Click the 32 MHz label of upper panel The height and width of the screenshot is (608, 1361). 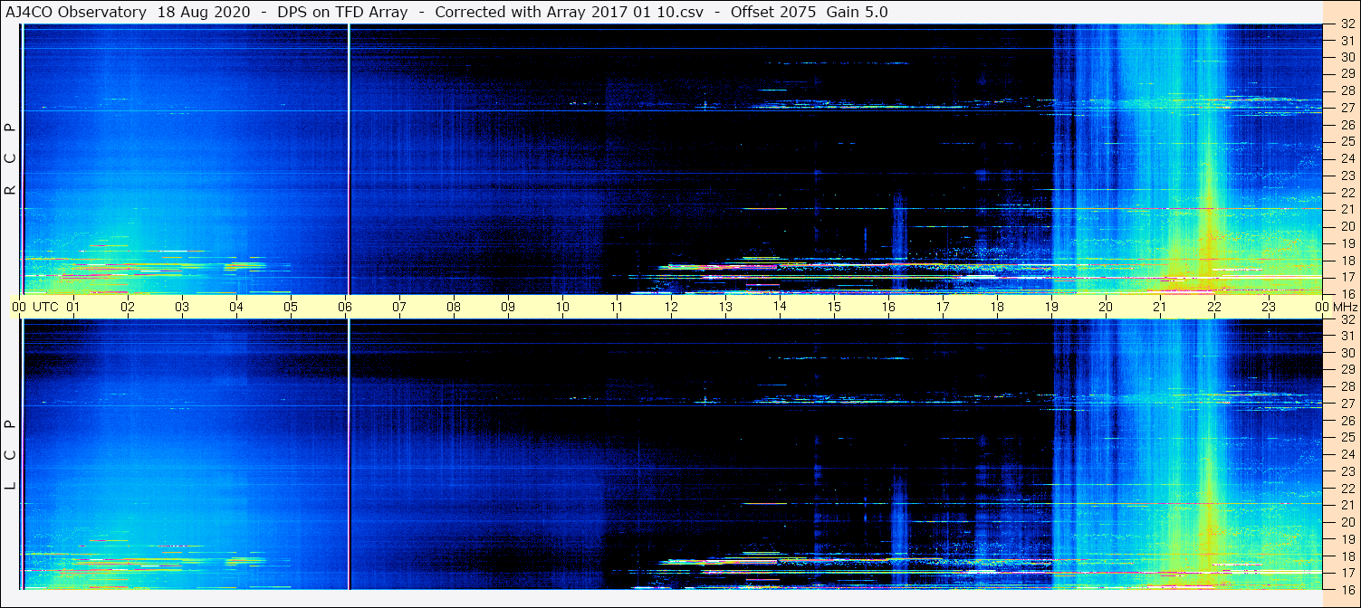pyautogui.click(x=1347, y=24)
